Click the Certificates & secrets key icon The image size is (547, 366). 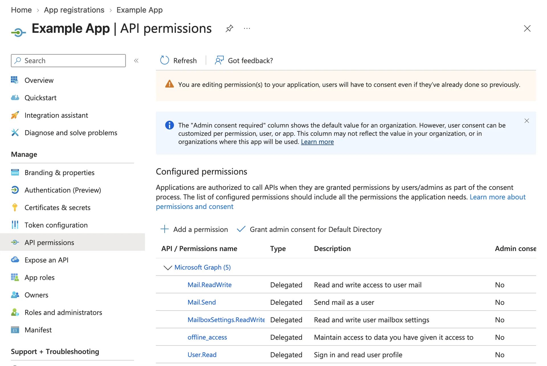(15, 207)
